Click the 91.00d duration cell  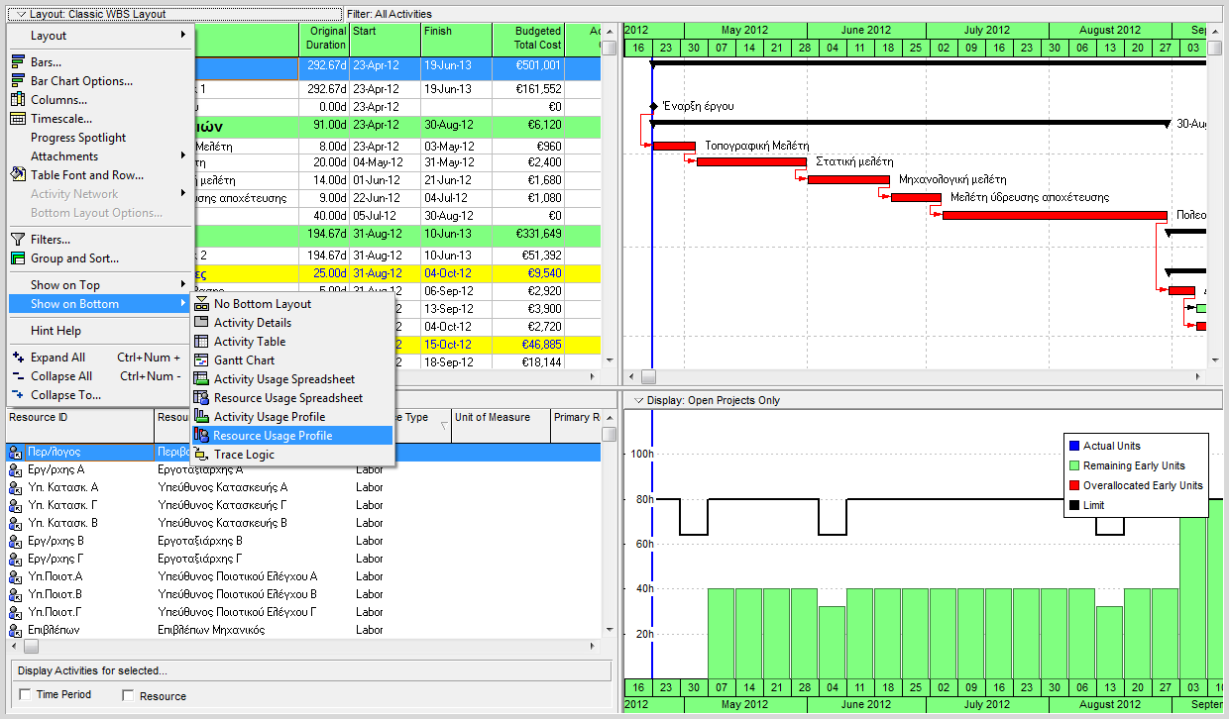click(324, 127)
